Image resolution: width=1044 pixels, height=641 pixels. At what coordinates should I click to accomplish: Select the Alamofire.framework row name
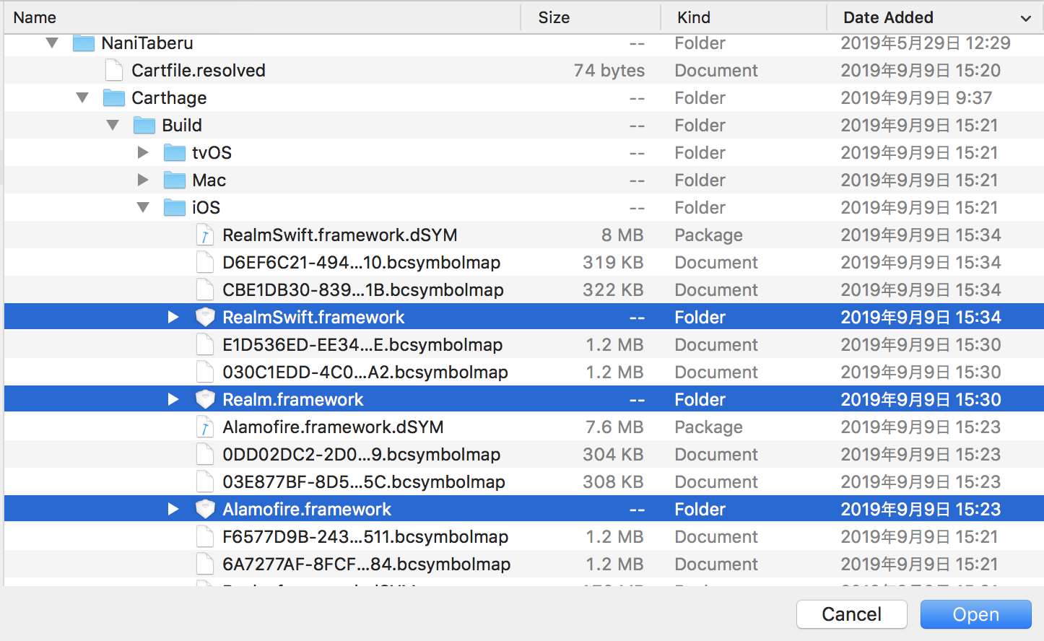pyautogui.click(x=307, y=509)
